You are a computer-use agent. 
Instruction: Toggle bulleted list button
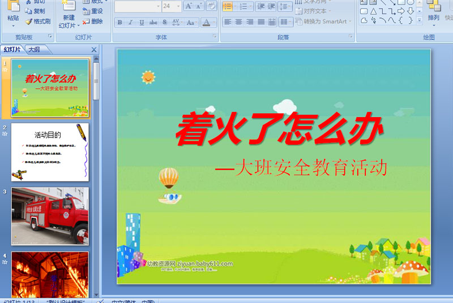tap(228, 6)
